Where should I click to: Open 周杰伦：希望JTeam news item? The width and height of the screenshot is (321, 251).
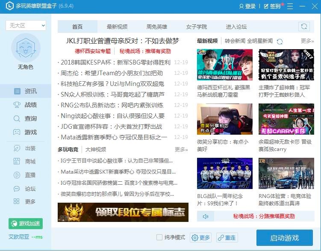(112, 73)
